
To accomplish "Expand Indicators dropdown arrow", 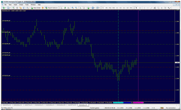I will tap(90, 8).
